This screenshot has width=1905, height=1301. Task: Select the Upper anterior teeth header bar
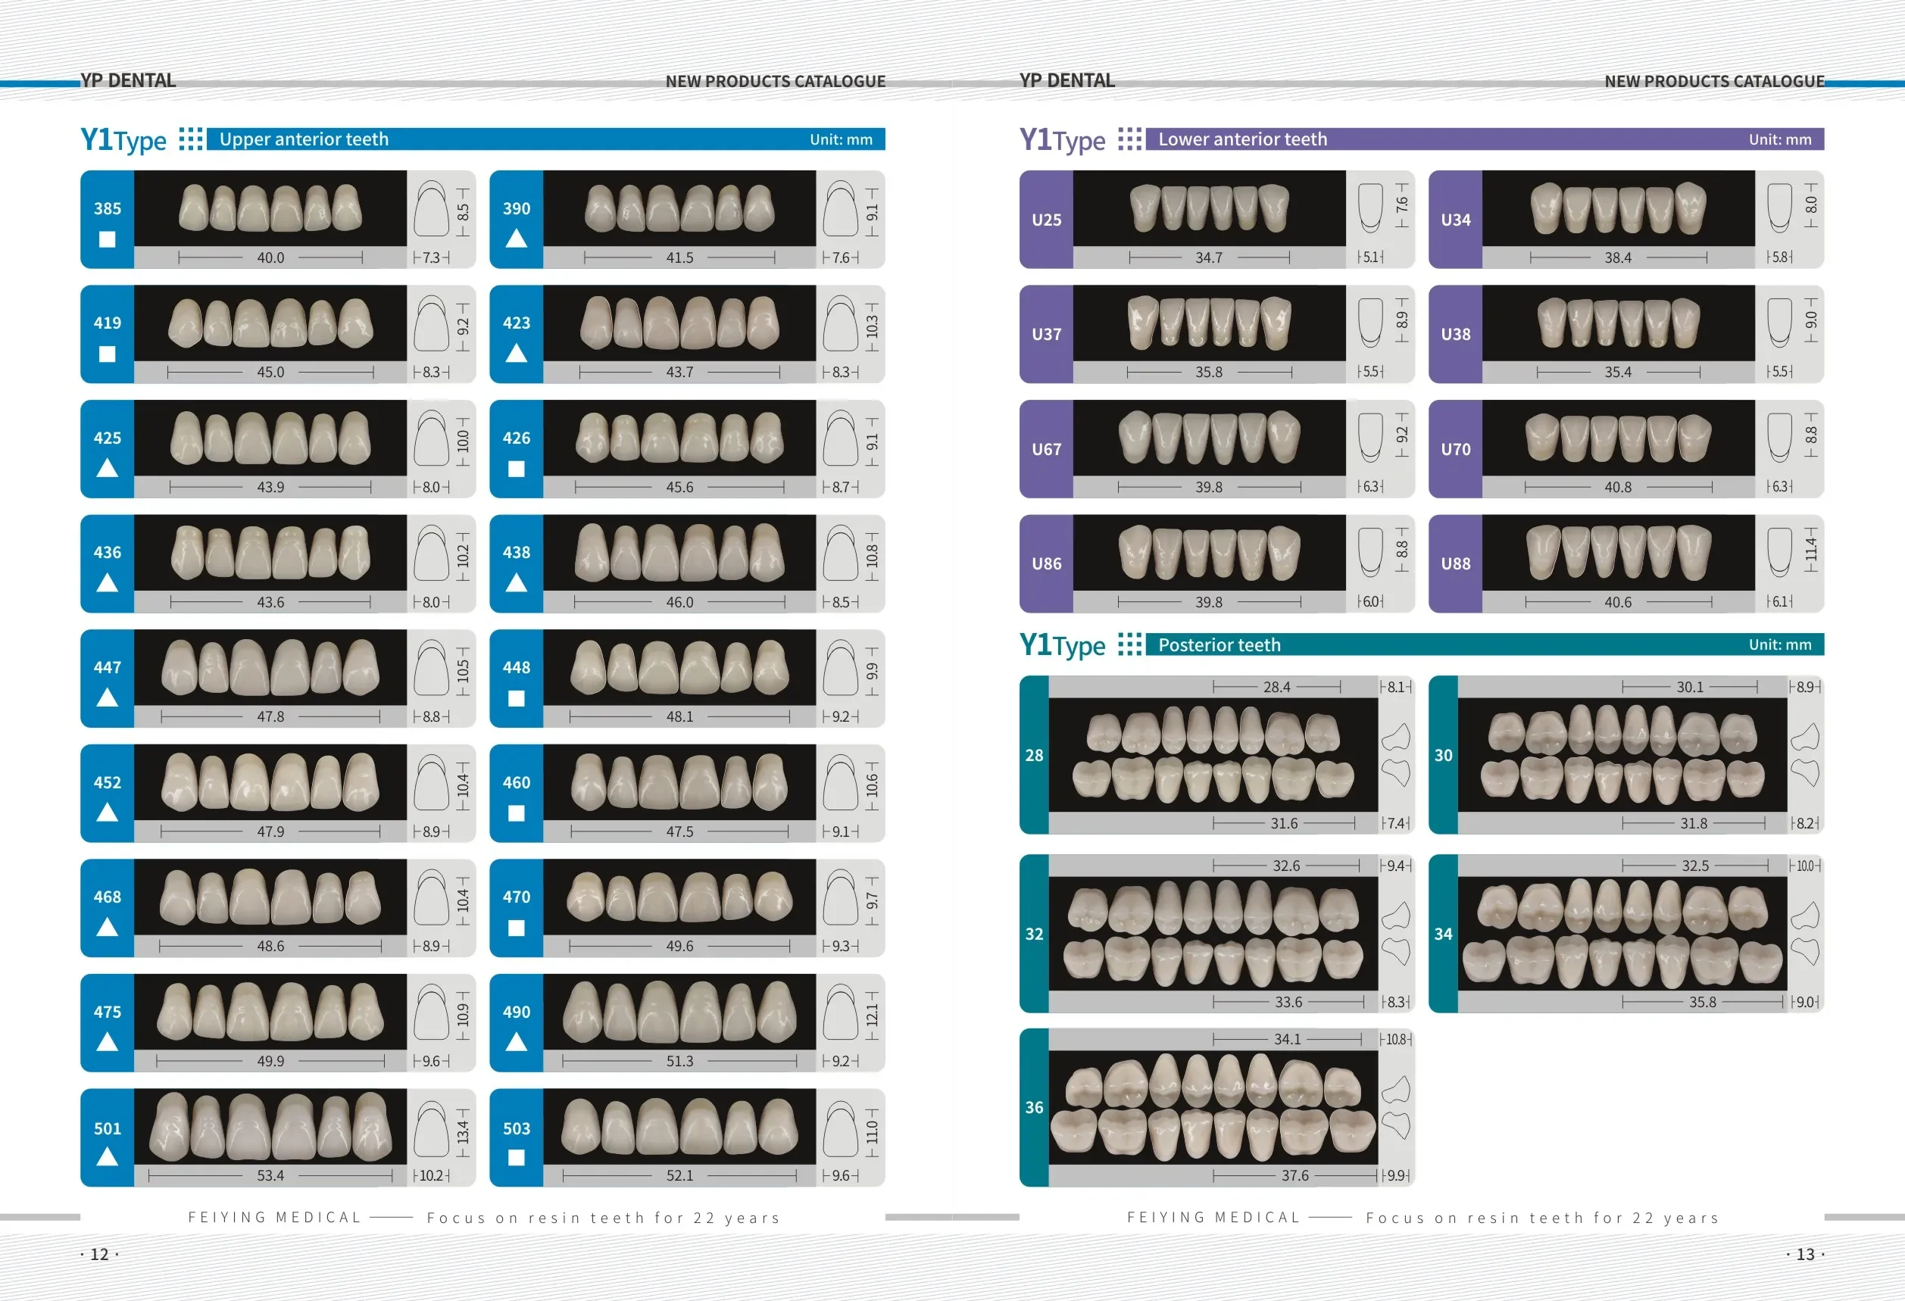coord(546,139)
